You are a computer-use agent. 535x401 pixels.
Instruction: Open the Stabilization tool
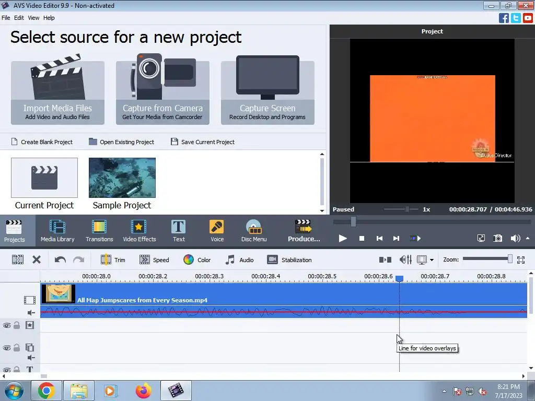tap(289, 260)
